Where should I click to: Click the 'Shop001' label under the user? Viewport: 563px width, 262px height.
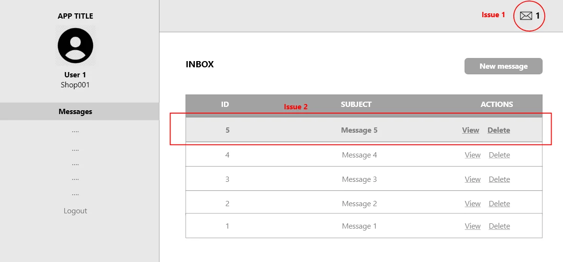click(x=75, y=84)
